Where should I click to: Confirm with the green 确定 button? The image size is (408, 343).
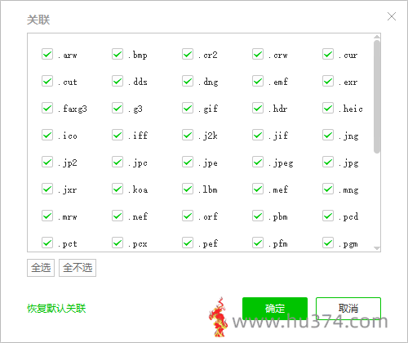(275, 308)
